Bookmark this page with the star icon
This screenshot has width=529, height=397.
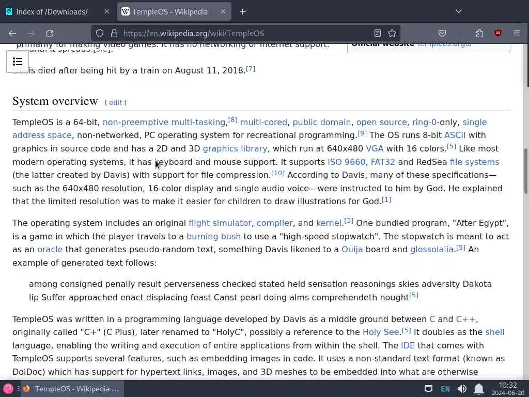(392, 33)
